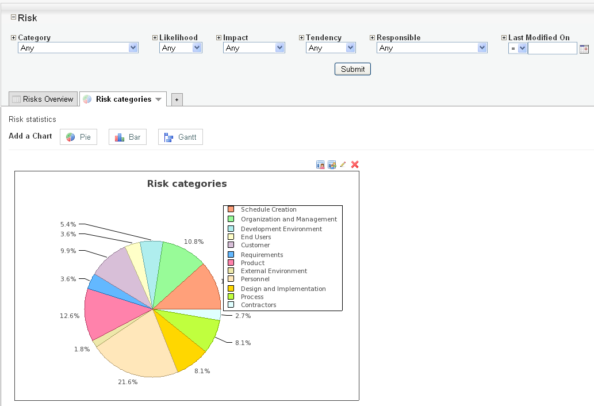Viewport: 594px width, 406px height.
Task: Add a new tab with plus button
Action: 177,99
